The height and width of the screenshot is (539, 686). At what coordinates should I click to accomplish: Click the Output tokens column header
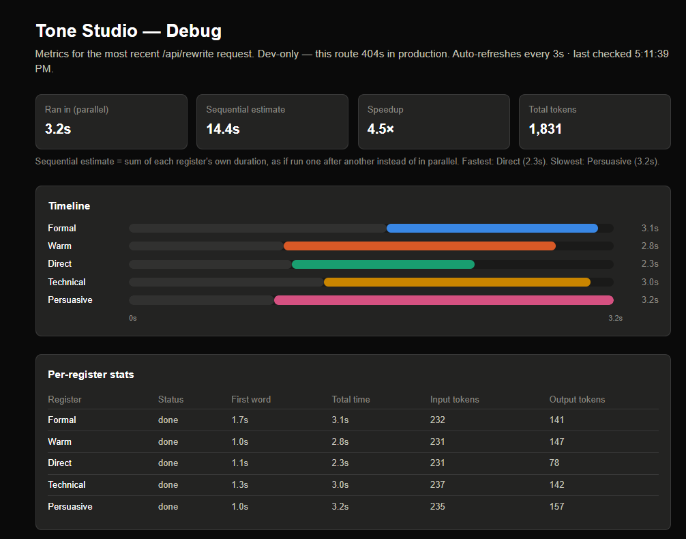(x=577, y=399)
